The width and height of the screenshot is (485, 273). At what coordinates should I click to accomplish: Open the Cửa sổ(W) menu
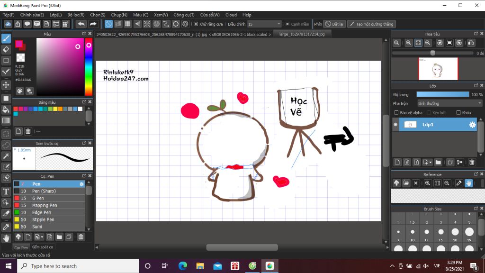(210, 15)
